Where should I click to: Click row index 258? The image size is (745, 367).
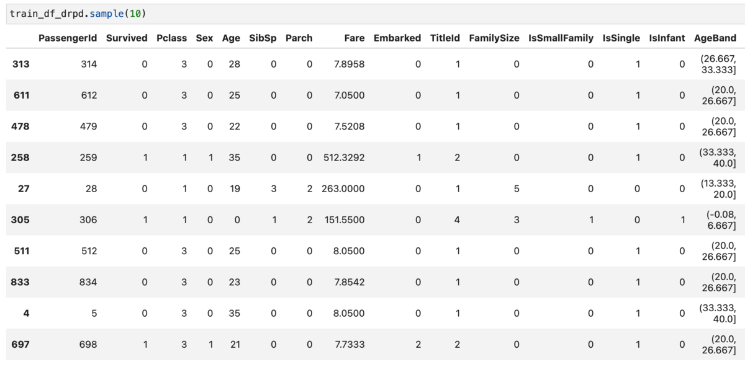pyautogui.click(x=20, y=157)
